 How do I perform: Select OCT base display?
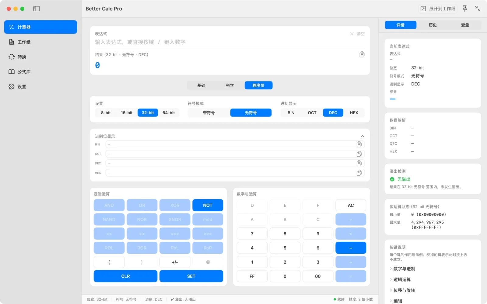[312, 113]
